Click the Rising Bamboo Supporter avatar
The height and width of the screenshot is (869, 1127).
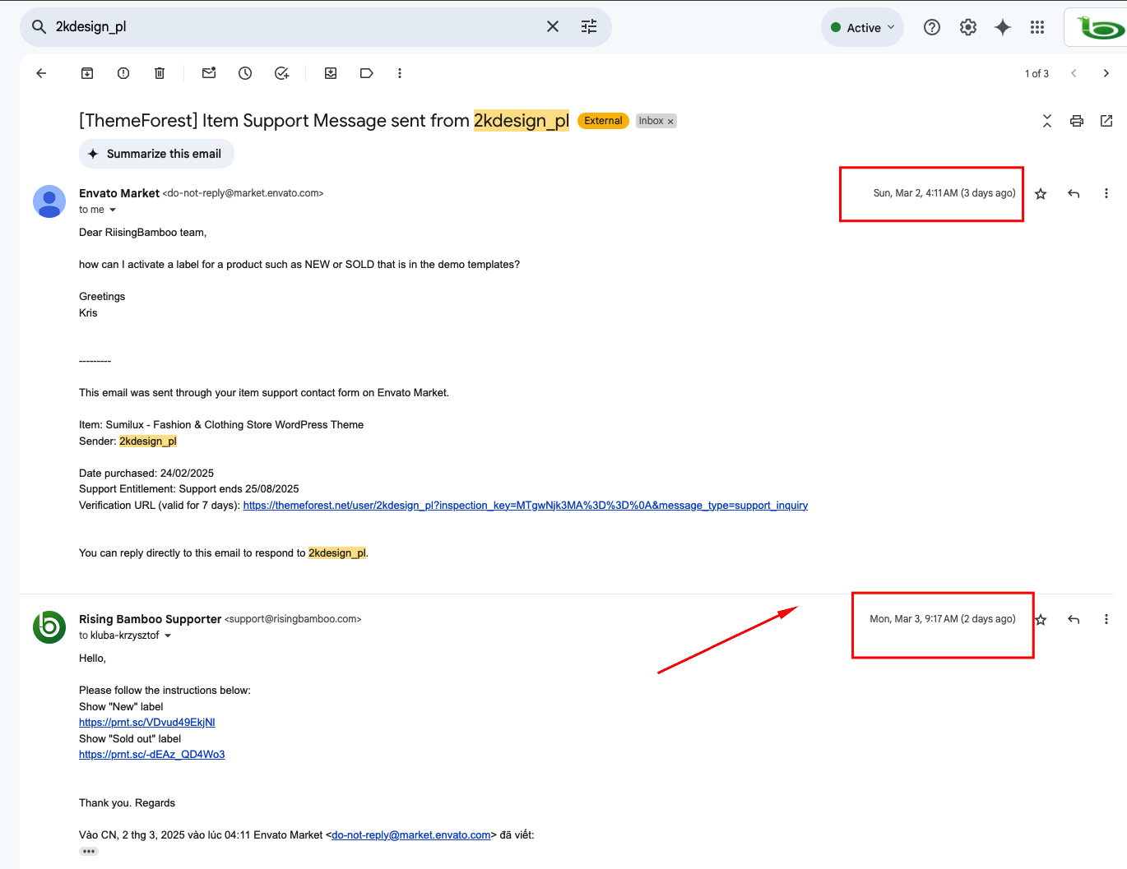tap(49, 627)
